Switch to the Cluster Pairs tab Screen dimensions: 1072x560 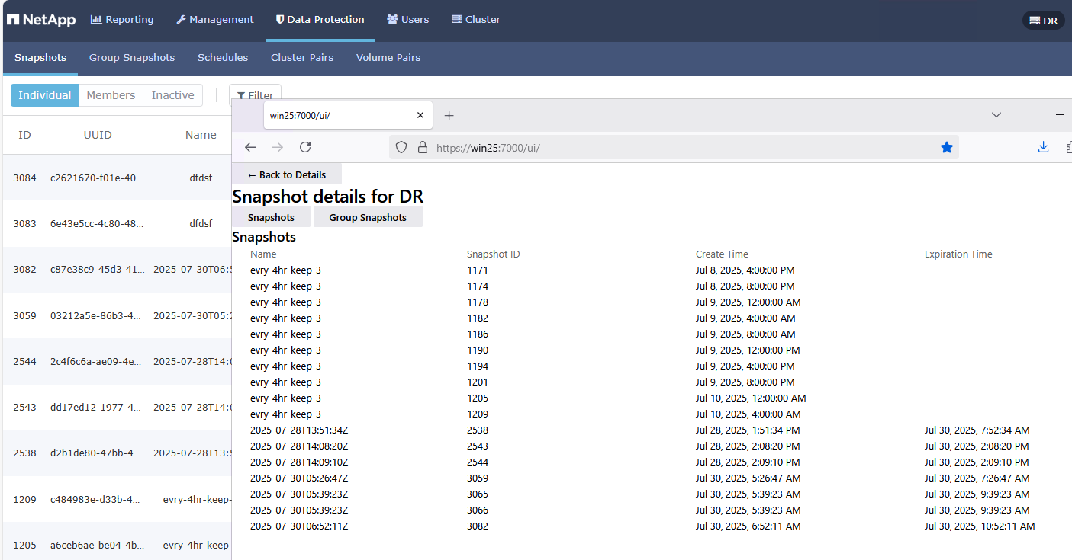coord(302,58)
